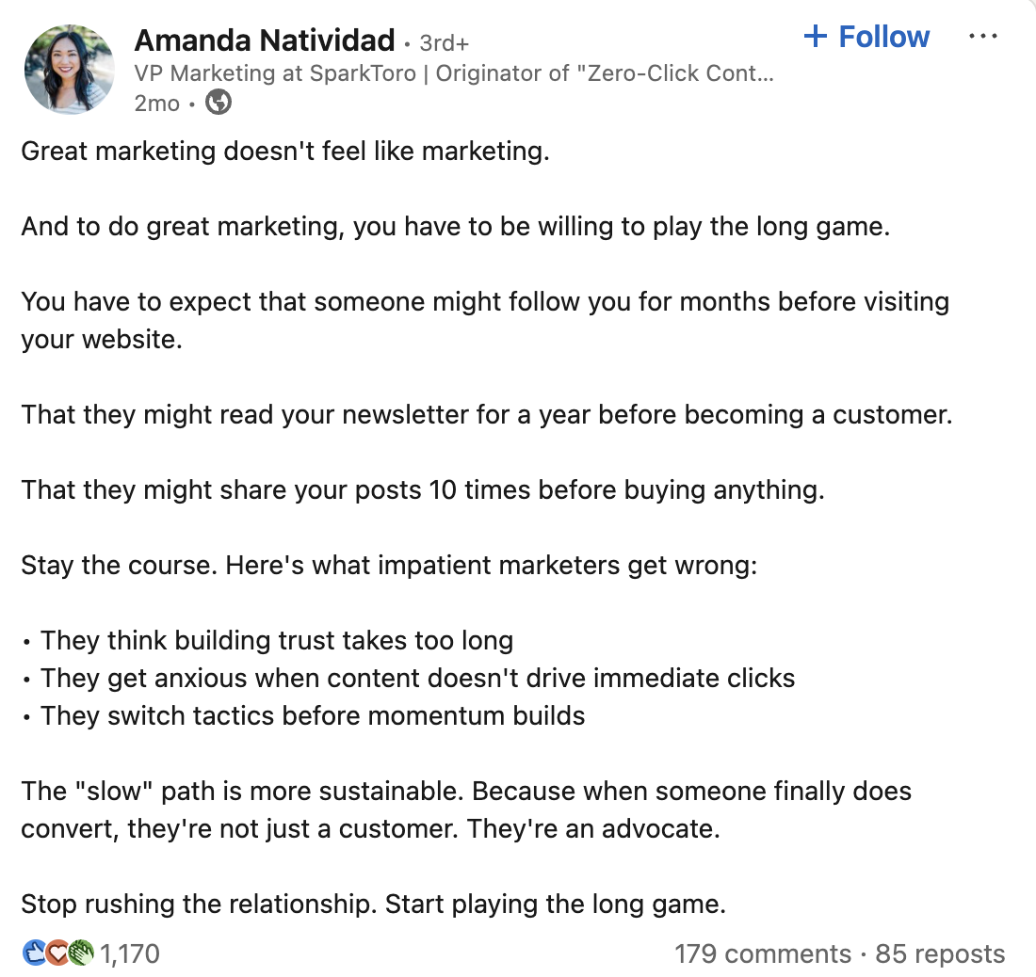Click the red heart love reaction icon

57,953
